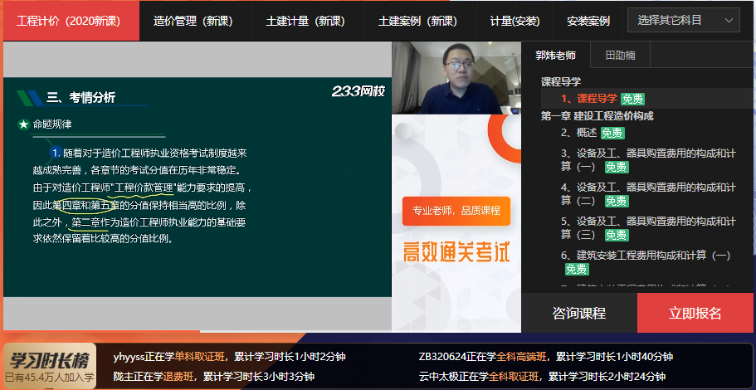Image resolution: width=756 pixels, height=390 pixels.
Task: Click the 免费 badge under lesson 6
Action: point(577,270)
